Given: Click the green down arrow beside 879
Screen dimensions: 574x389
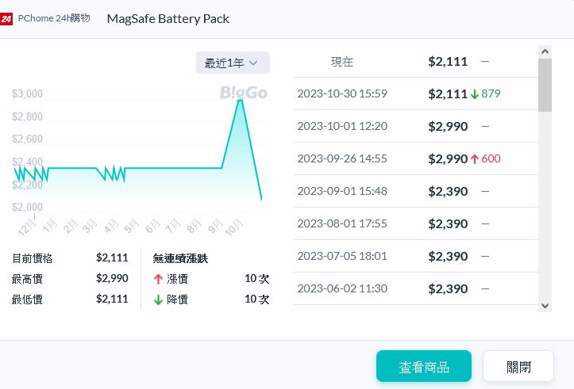Looking at the screenshot, I should tap(475, 93).
